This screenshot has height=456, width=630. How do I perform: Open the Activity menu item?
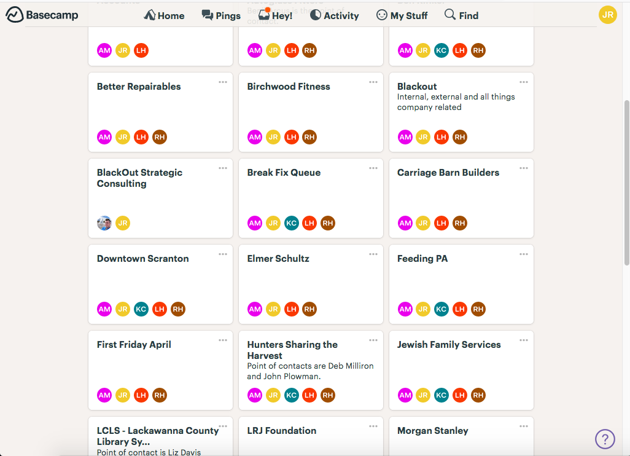pyautogui.click(x=335, y=16)
